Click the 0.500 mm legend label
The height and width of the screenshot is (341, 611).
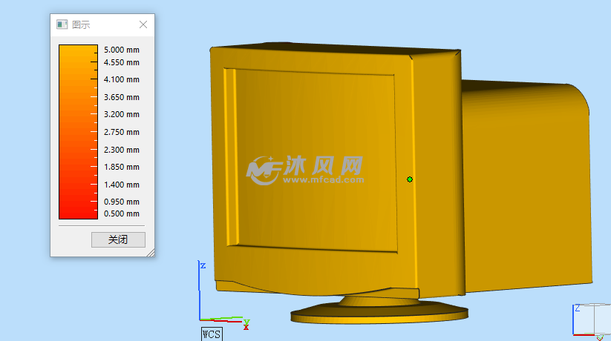(121, 214)
